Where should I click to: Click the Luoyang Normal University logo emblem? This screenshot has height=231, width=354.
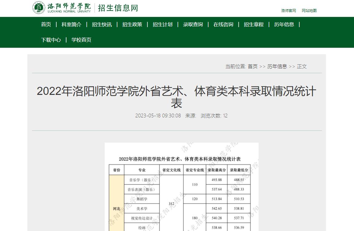click(x=38, y=7)
